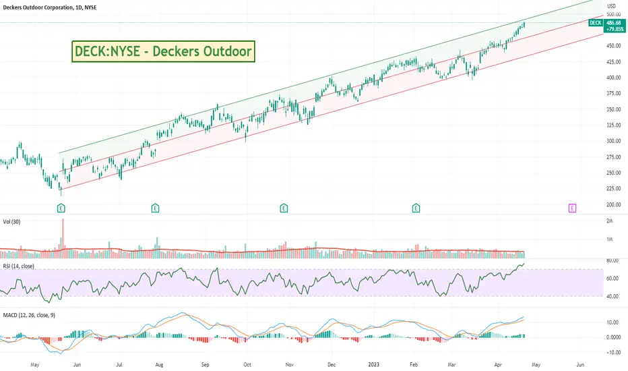Image resolution: width=628 pixels, height=371 pixels.
Task: Click the 400.00 price axis label
Action: [614, 78]
